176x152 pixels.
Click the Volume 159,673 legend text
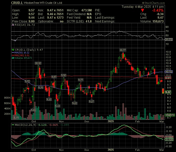[x=23, y=58]
